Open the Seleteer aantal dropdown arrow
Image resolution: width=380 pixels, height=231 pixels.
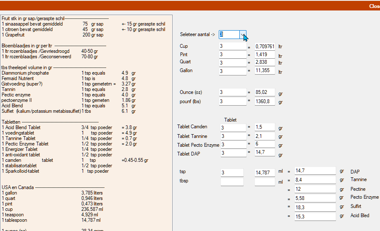click(243, 34)
